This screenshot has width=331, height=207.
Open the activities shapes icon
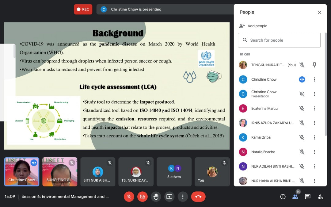[320, 197]
